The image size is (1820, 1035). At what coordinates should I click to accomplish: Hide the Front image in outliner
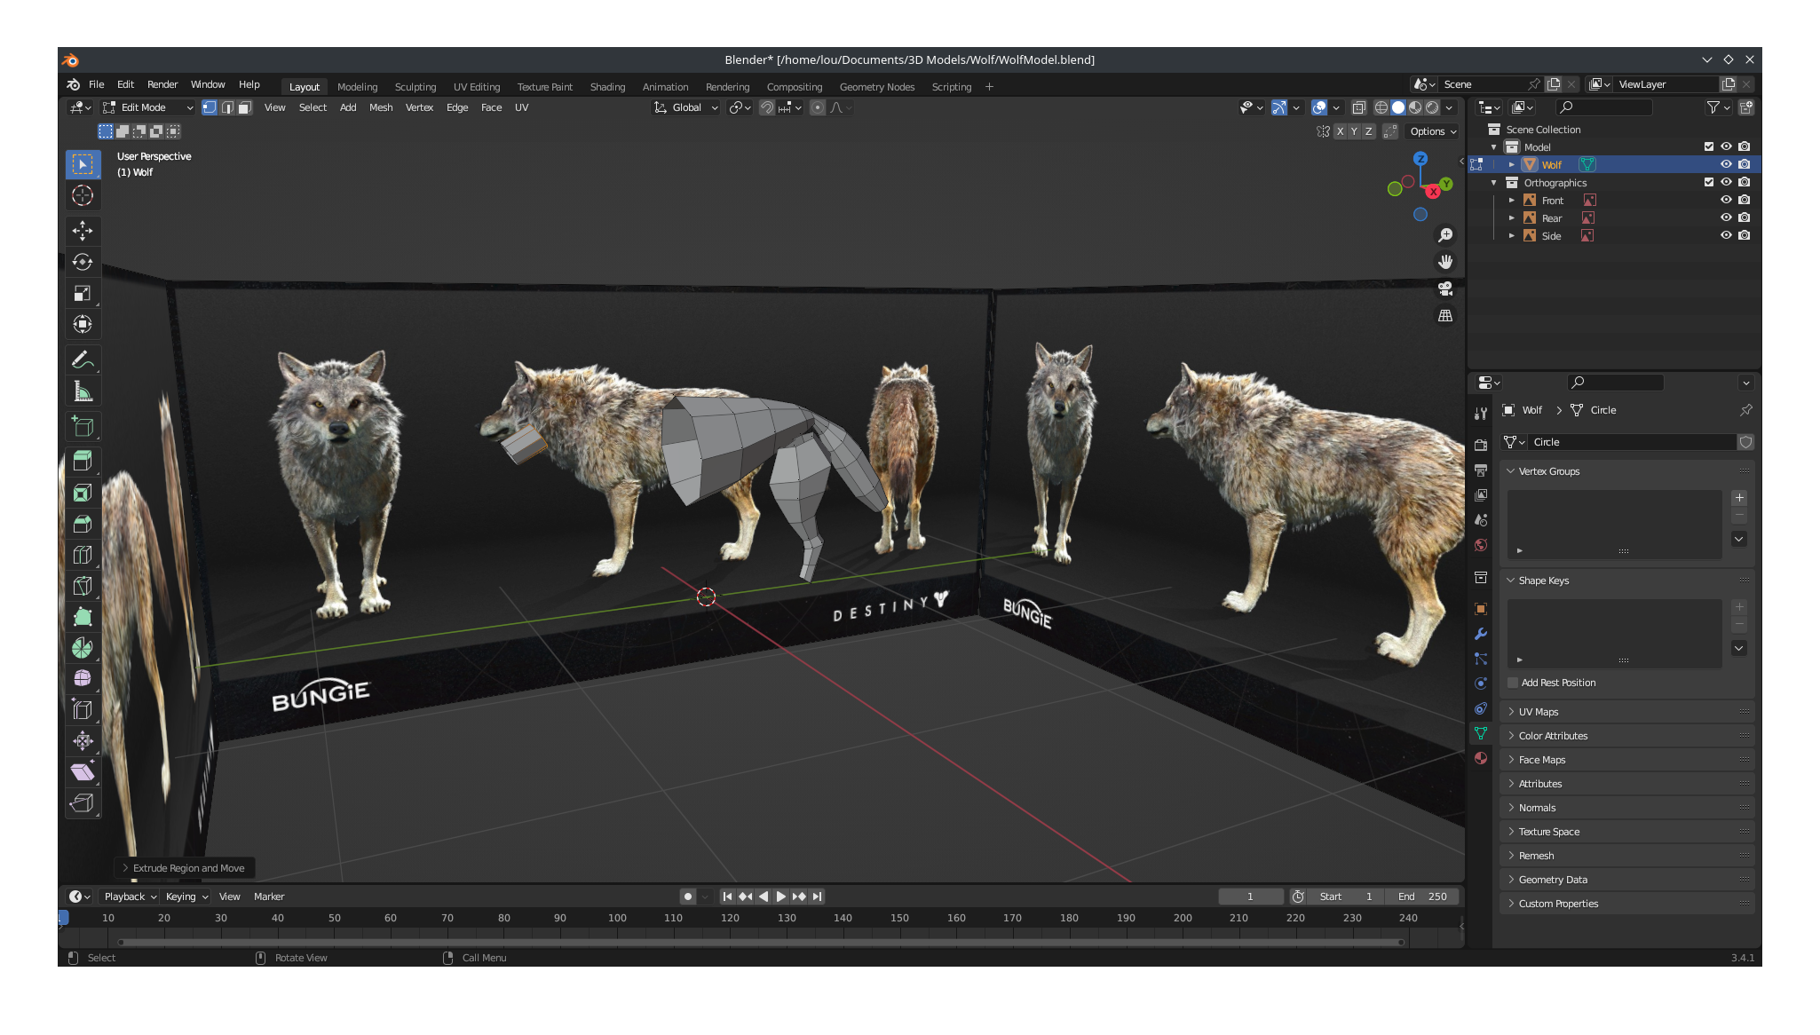coord(1726,200)
